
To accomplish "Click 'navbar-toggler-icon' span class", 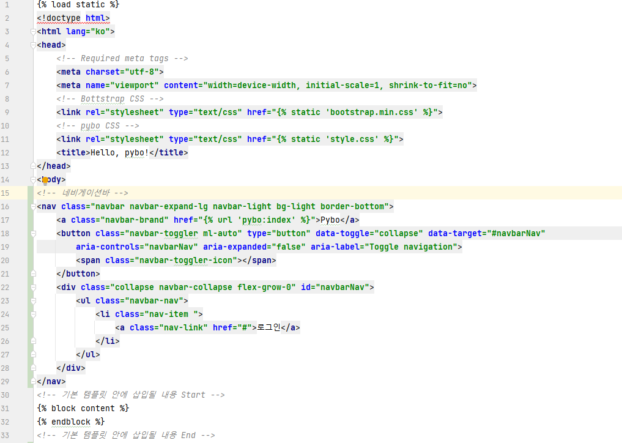I will tap(186, 261).
